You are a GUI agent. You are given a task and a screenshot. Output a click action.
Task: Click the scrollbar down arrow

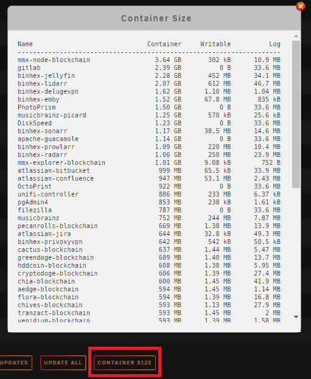coord(296,317)
